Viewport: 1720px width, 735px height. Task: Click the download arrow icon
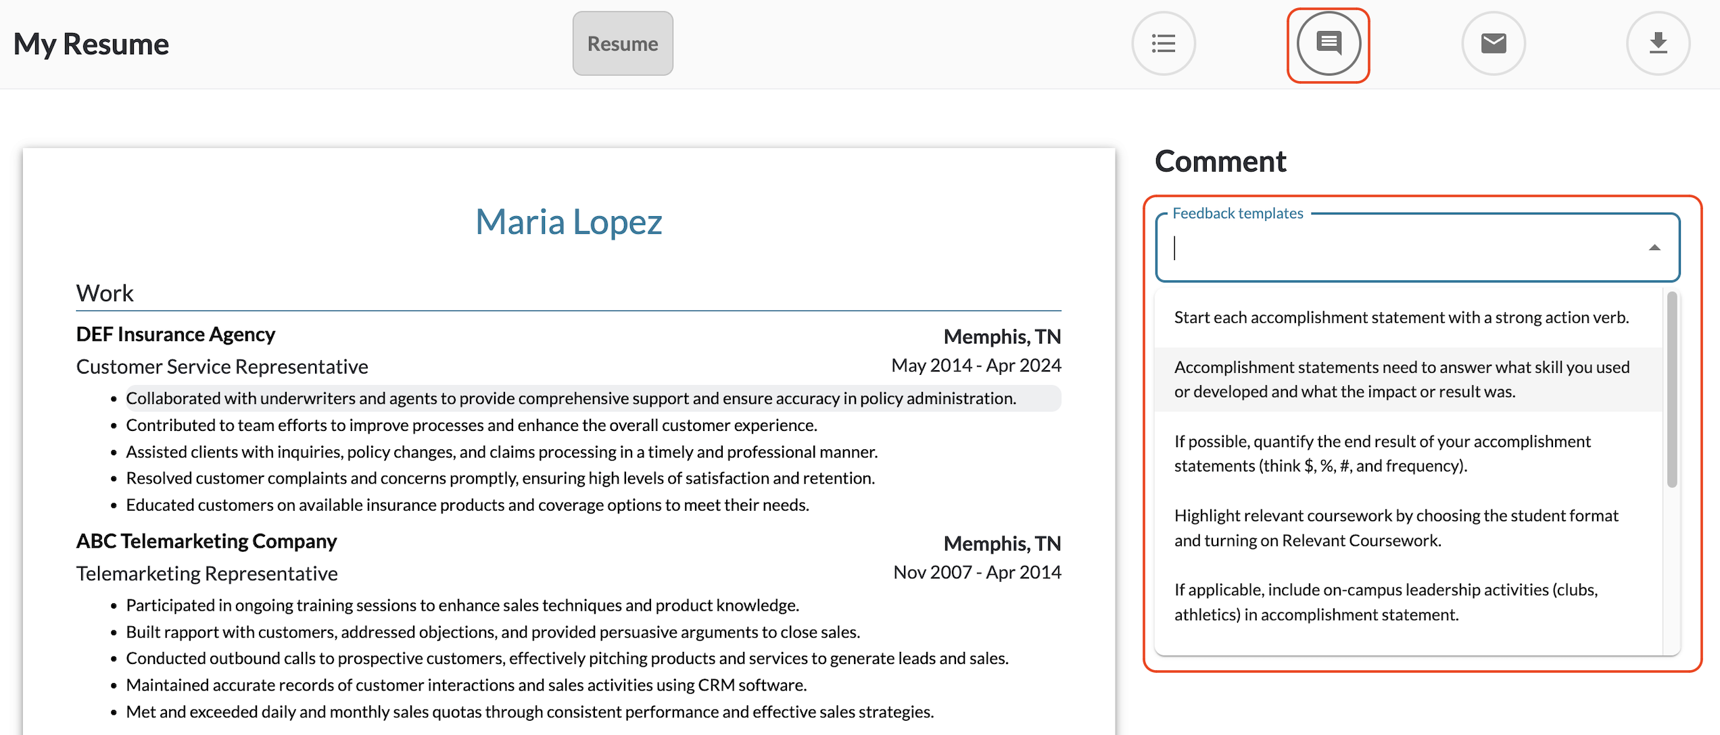[1658, 44]
